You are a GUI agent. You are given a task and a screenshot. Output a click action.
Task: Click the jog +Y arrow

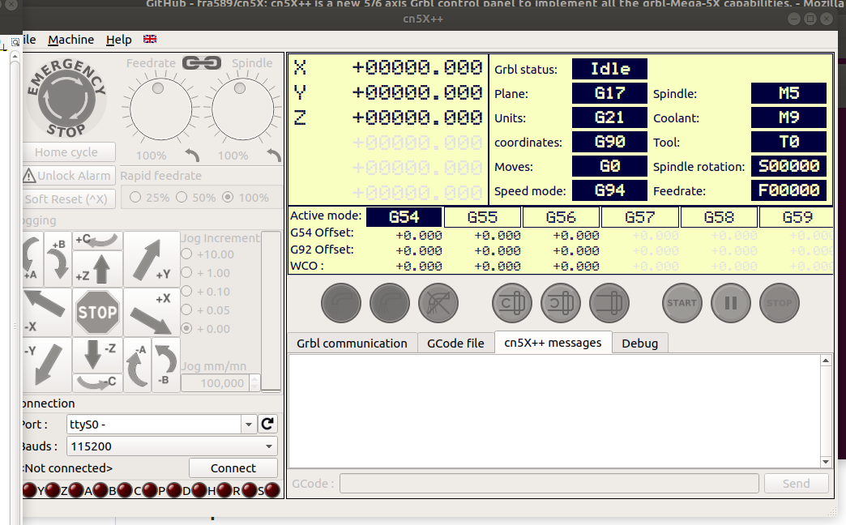(x=152, y=259)
